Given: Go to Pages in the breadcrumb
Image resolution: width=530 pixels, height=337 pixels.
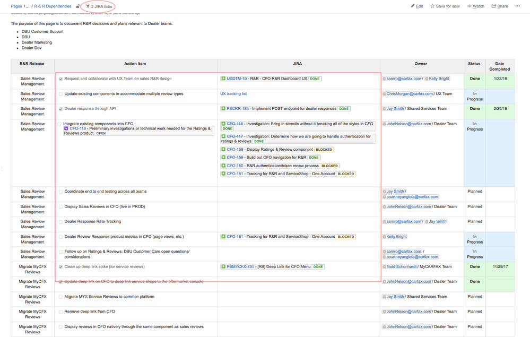Looking at the screenshot, I should click(x=16, y=6).
